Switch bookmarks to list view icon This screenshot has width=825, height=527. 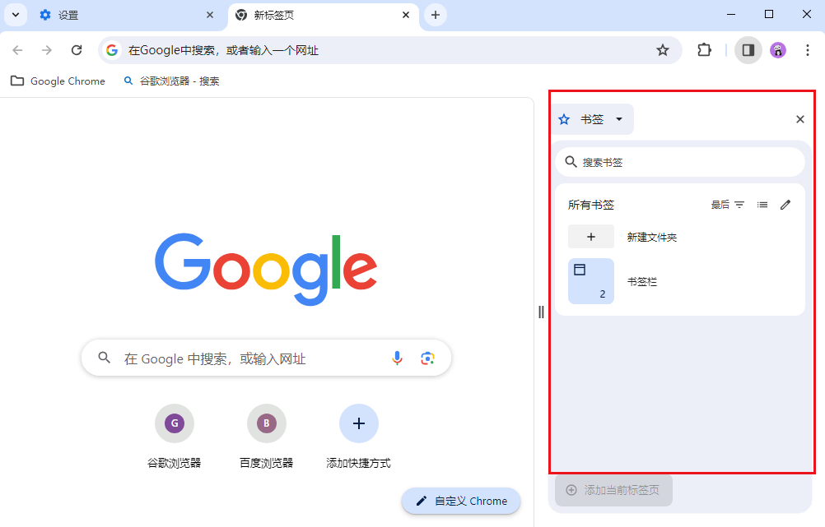pos(762,205)
